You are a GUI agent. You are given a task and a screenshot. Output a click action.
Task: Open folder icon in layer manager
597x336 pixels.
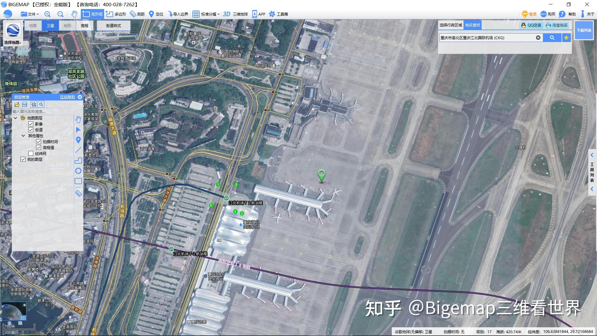tap(17, 105)
